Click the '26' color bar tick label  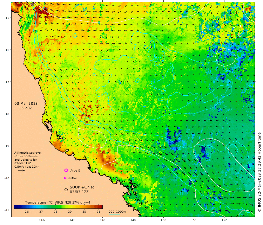click(x=27, y=212)
